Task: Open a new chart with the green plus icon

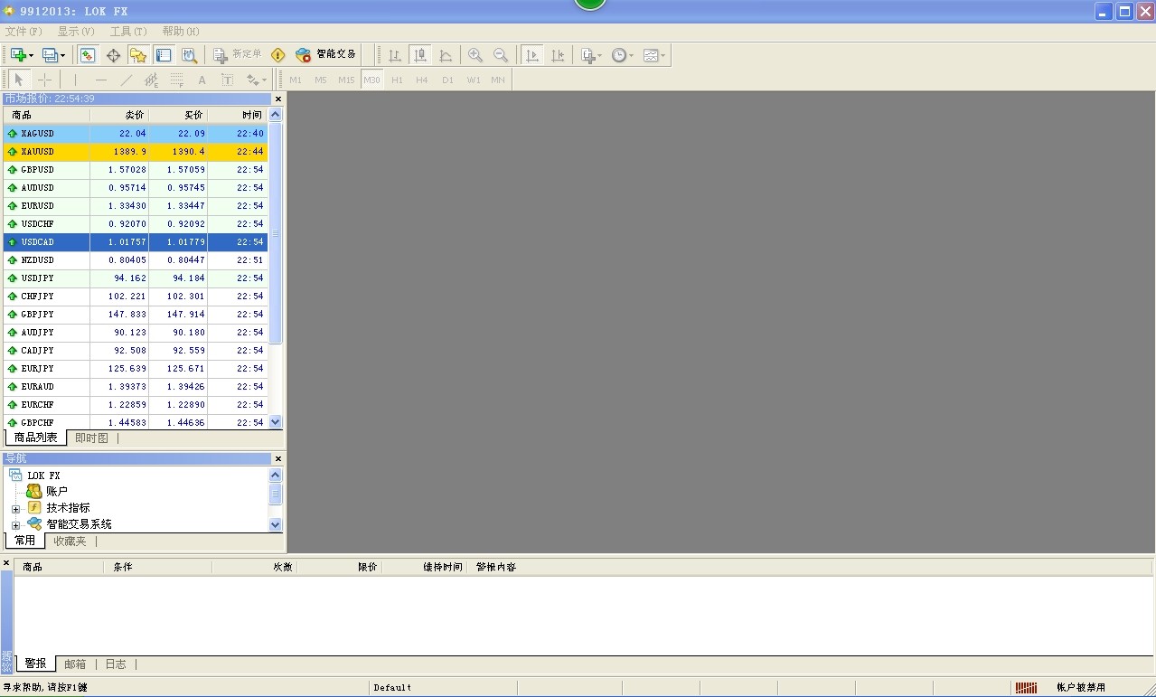Action: (17, 55)
